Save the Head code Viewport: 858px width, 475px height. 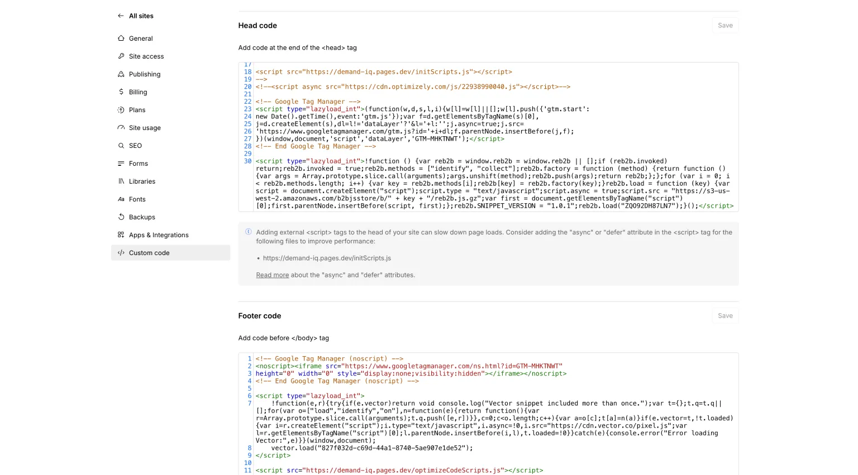tap(725, 25)
